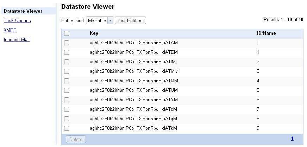Select checkbox for key ending ATUM
Screen dimensions: 307x147
pyautogui.click(x=67, y=90)
